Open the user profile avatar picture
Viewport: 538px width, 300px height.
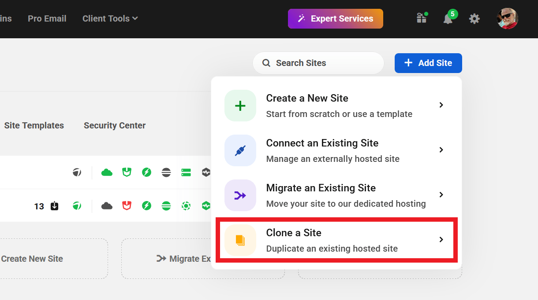[507, 18]
